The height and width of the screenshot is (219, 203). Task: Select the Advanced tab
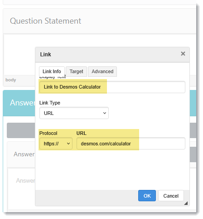pyautogui.click(x=102, y=71)
